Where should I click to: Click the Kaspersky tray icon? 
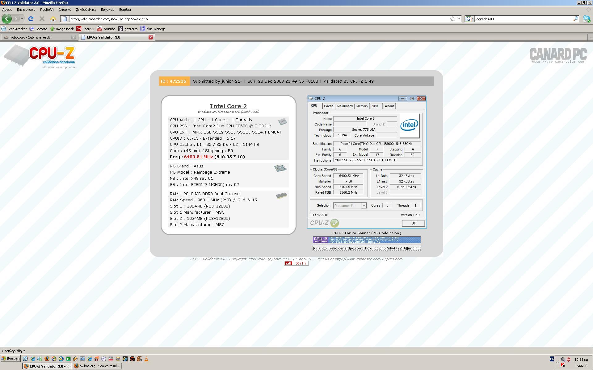(563, 365)
